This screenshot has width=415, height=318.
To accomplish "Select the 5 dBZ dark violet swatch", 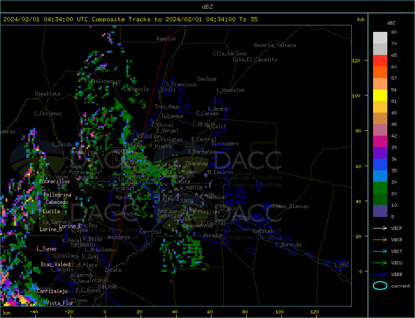I will point(380,211).
